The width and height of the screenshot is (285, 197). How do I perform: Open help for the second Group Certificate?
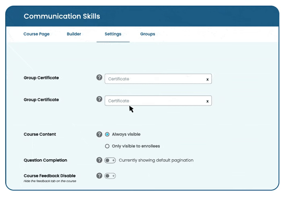click(99, 99)
